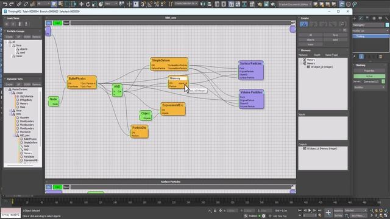Select the Link tool icon

[x=19, y=4]
